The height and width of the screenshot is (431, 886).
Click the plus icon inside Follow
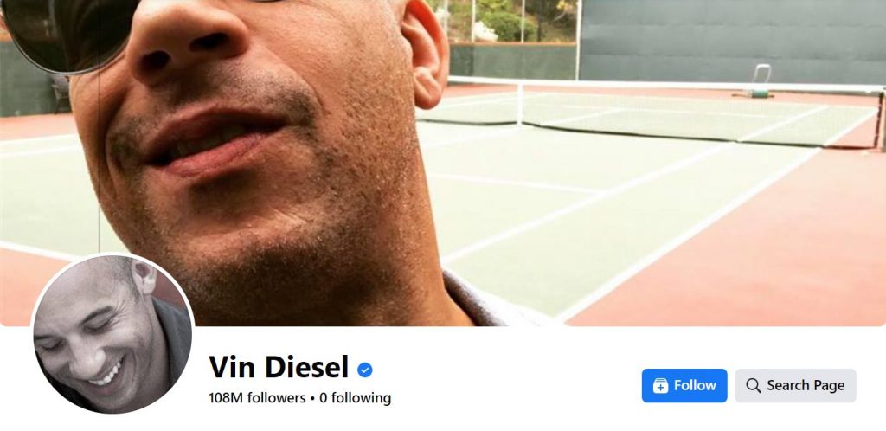point(660,386)
